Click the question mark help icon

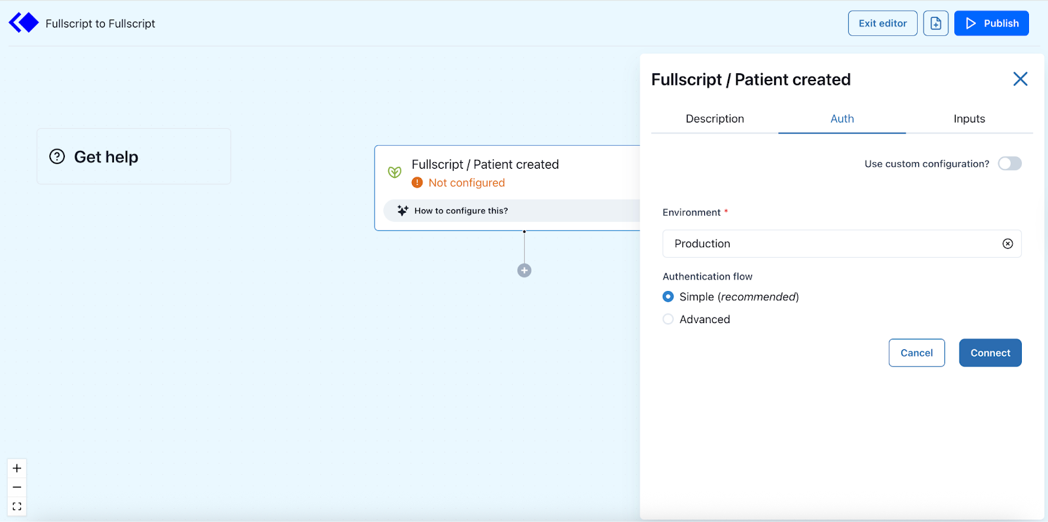click(x=58, y=156)
